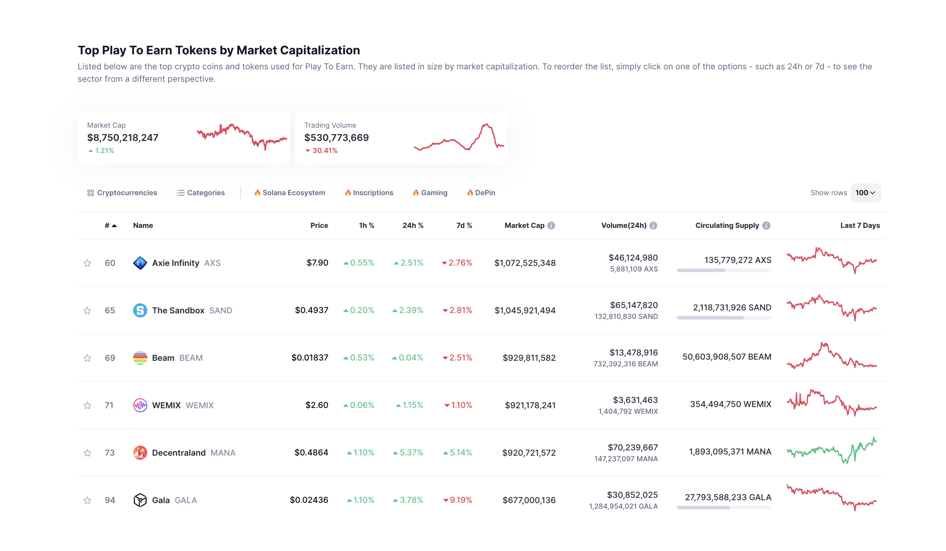The width and height of the screenshot is (946, 551).
Task: Sort the table by Price column
Action: pyautogui.click(x=319, y=225)
